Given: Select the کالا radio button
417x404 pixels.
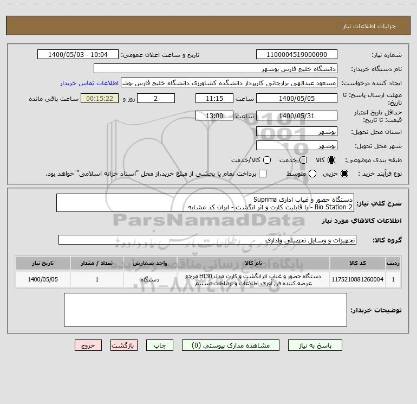Looking at the screenshot, I should [x=331, y=160].
